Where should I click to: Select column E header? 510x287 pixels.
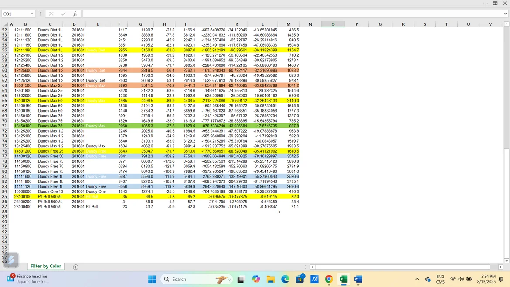click(98, 24)
